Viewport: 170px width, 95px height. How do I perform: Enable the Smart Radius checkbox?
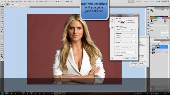click(x=121, y=28)
